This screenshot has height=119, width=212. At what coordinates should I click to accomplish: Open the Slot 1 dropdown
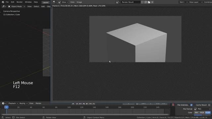click(x=183, y=2)
